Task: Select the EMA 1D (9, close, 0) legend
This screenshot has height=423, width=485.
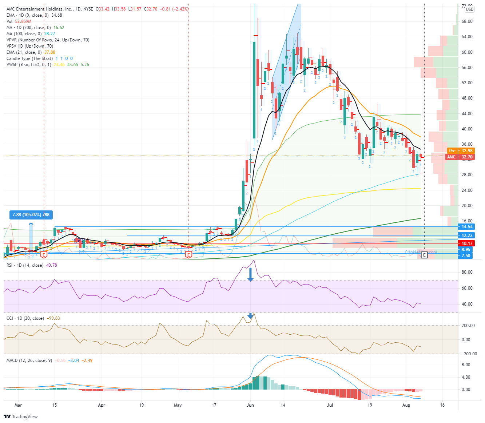Action: pos(34,15)
